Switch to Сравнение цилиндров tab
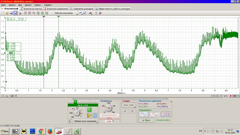This screenshot has width=240, height=135. click(x=81, y=9)
